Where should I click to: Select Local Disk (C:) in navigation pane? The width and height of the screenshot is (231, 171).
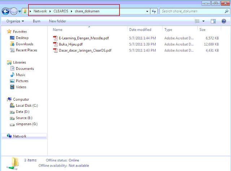click(x=27, y=105)
